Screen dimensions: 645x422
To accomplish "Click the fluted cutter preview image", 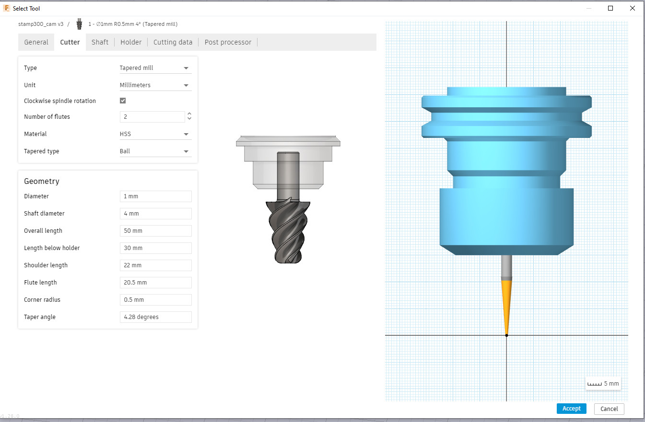I will pos(288,198).
